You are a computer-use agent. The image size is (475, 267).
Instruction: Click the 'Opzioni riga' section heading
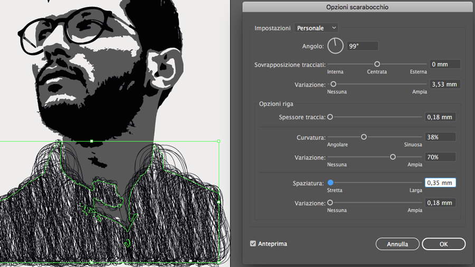276,104
